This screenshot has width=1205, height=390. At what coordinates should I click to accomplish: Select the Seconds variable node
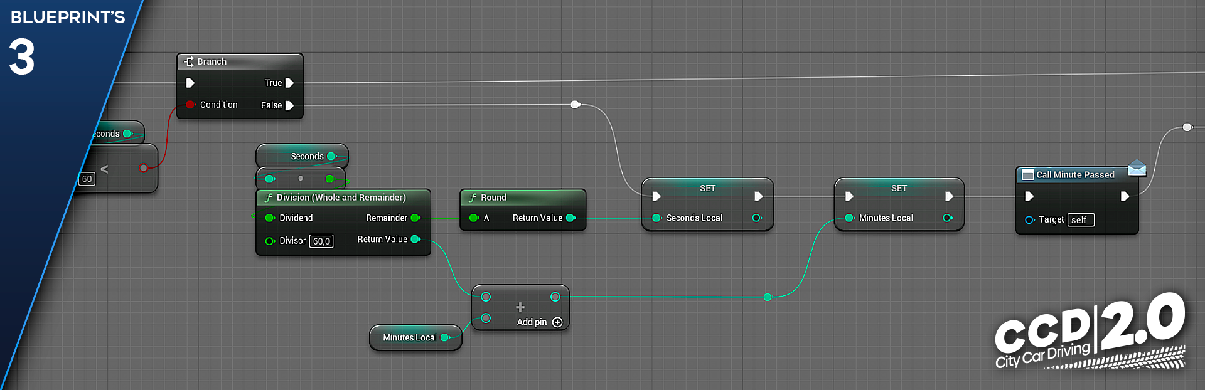302,156
